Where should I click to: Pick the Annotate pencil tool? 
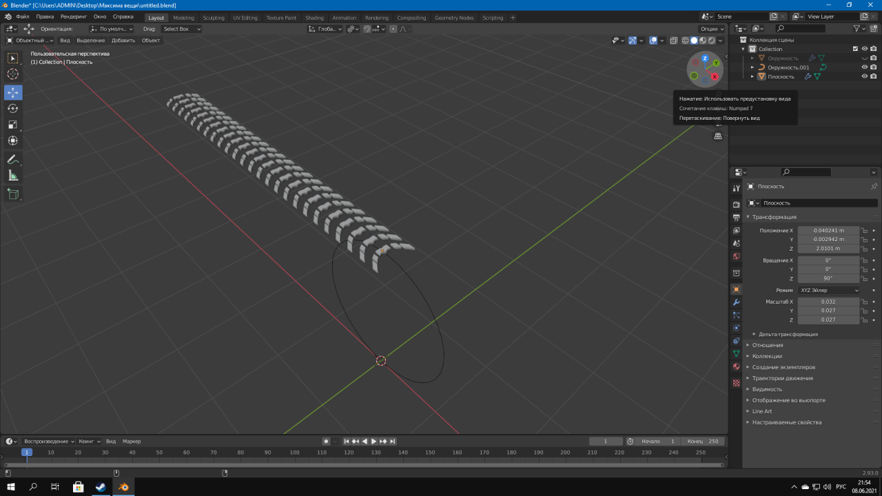coord(13,159)
